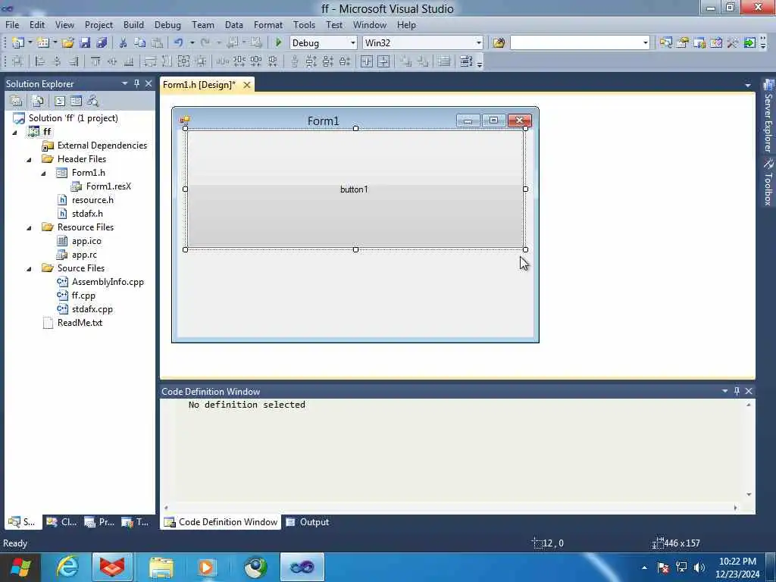Image resolution: width=776 pixels, height=582 pixels.
Task: Click the Code Definition Window scroll-down arrow
Action: [x=748, y=494]
